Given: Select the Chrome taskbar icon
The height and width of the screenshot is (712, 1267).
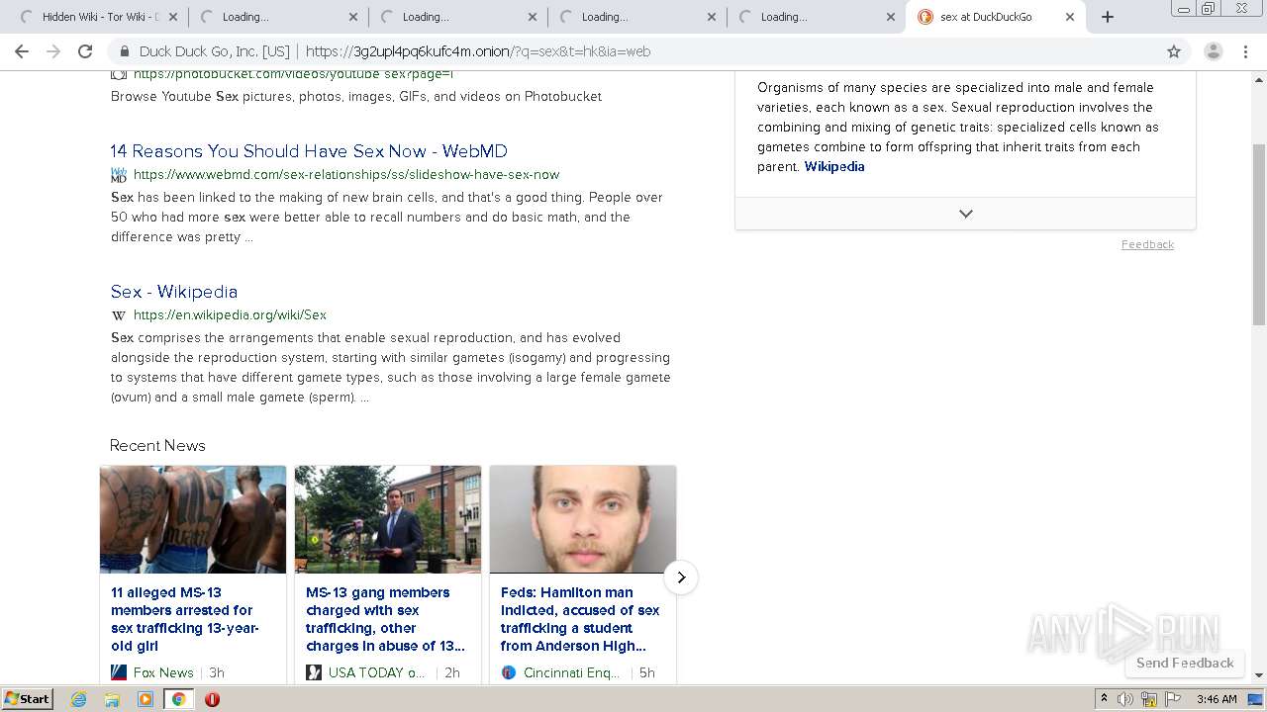Looking at the screenshot, I should point(178,699).
